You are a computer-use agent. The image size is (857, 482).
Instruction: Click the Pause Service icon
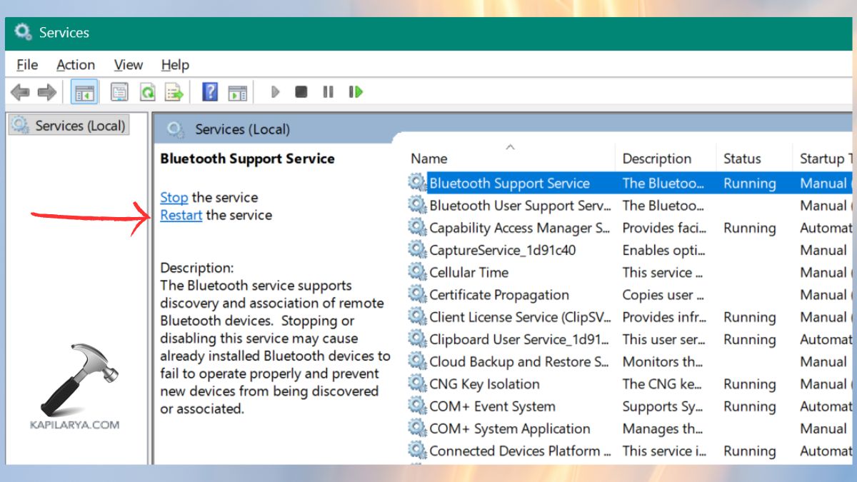328,91
